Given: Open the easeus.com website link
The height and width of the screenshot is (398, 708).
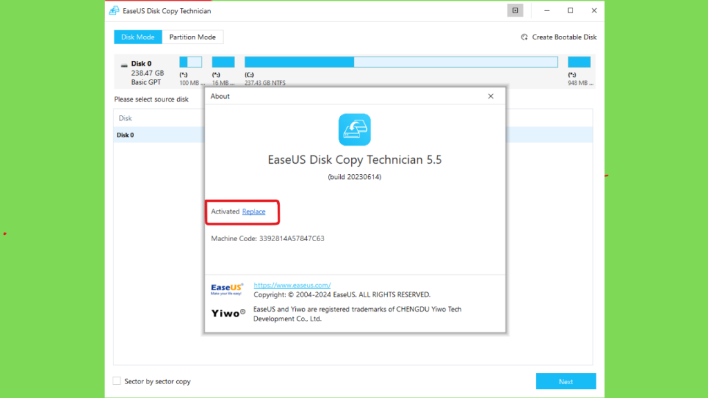Looking at the screenshot, I should pos(292,285).
